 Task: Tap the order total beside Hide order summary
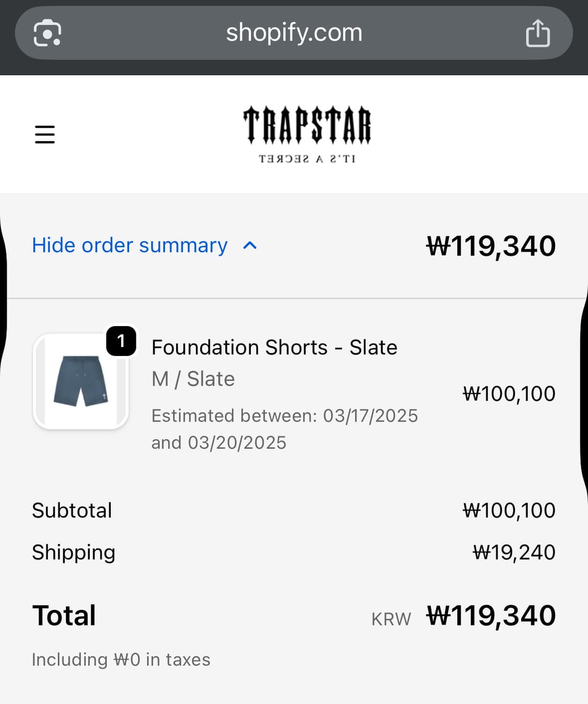coord(491,246)
